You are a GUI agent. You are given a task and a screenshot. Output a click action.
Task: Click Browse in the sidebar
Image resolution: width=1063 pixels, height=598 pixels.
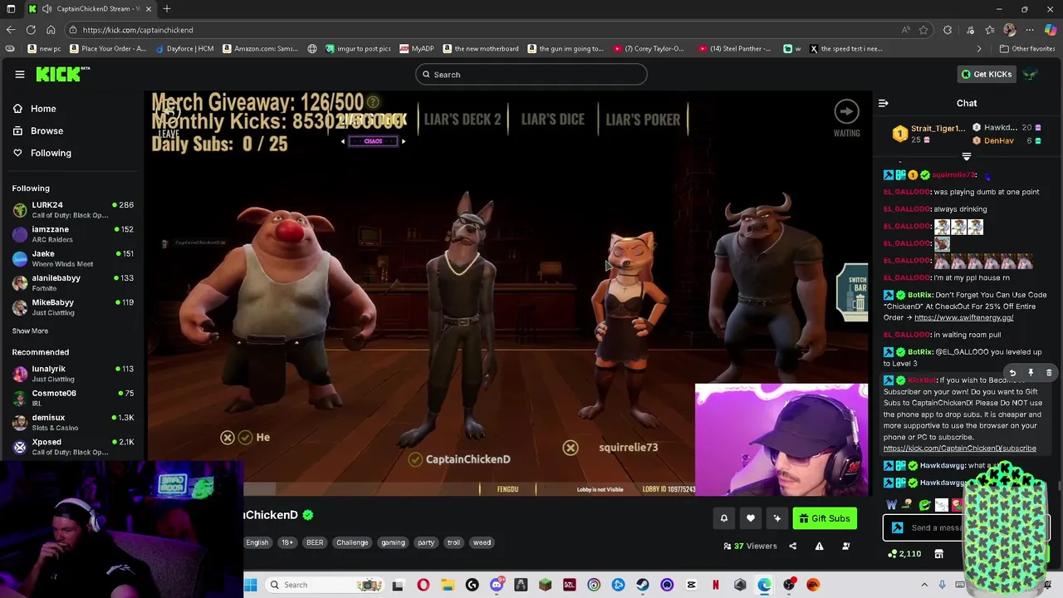pyautogui.click(x=47, y=130)
